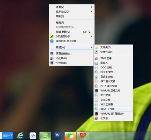Open WPS Office from the taskbar

(83, 136)
